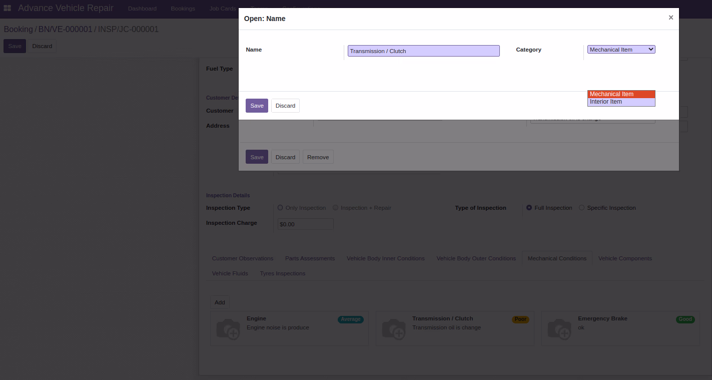
Task: Open the Transmission / Clutch card title
Action: pos(442,318)
